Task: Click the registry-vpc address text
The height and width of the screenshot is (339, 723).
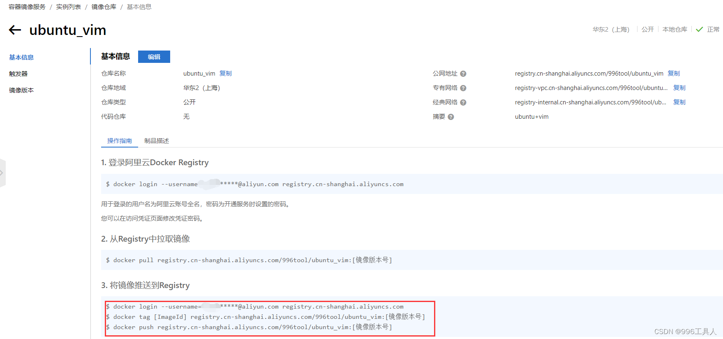Action: point(591,88)
